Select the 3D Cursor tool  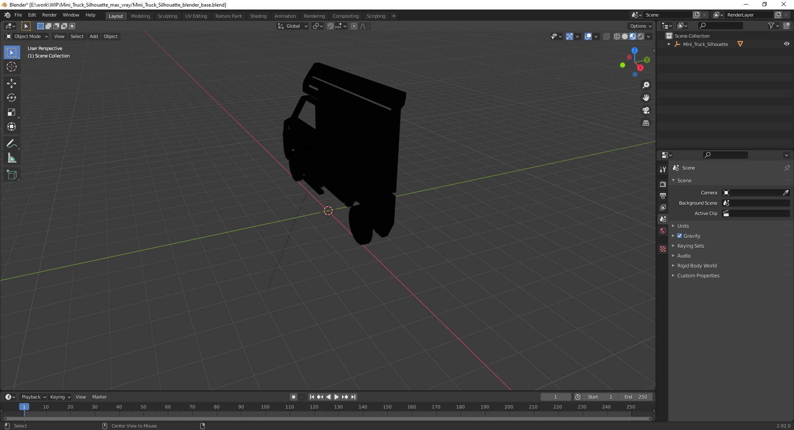[x=12, y=67]
